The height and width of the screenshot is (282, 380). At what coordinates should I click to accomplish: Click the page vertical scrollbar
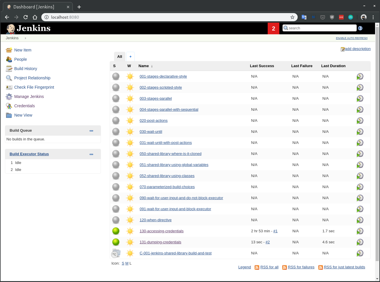click(377, 144)
